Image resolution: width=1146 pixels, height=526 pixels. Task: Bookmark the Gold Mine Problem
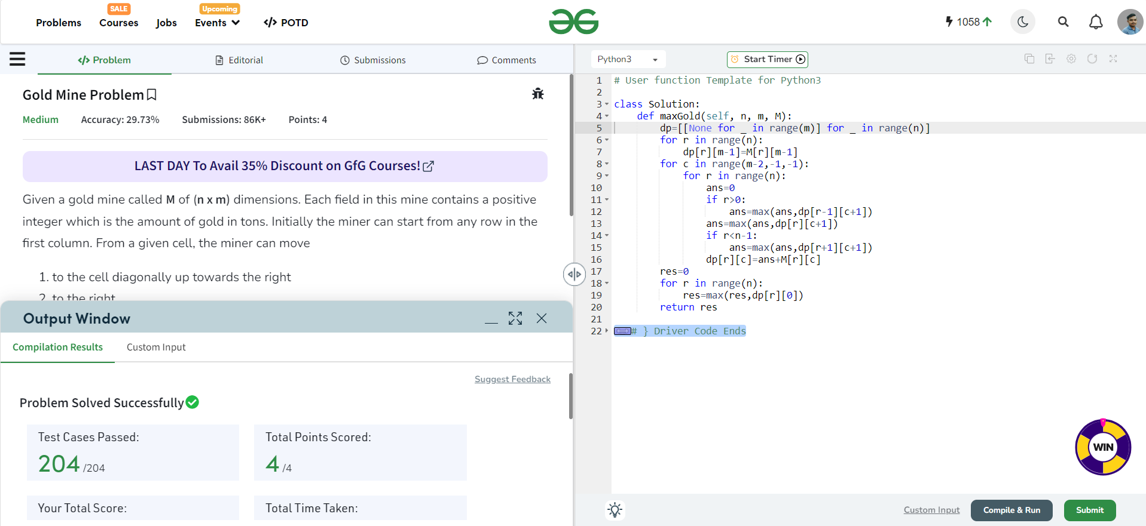(152, 95)
